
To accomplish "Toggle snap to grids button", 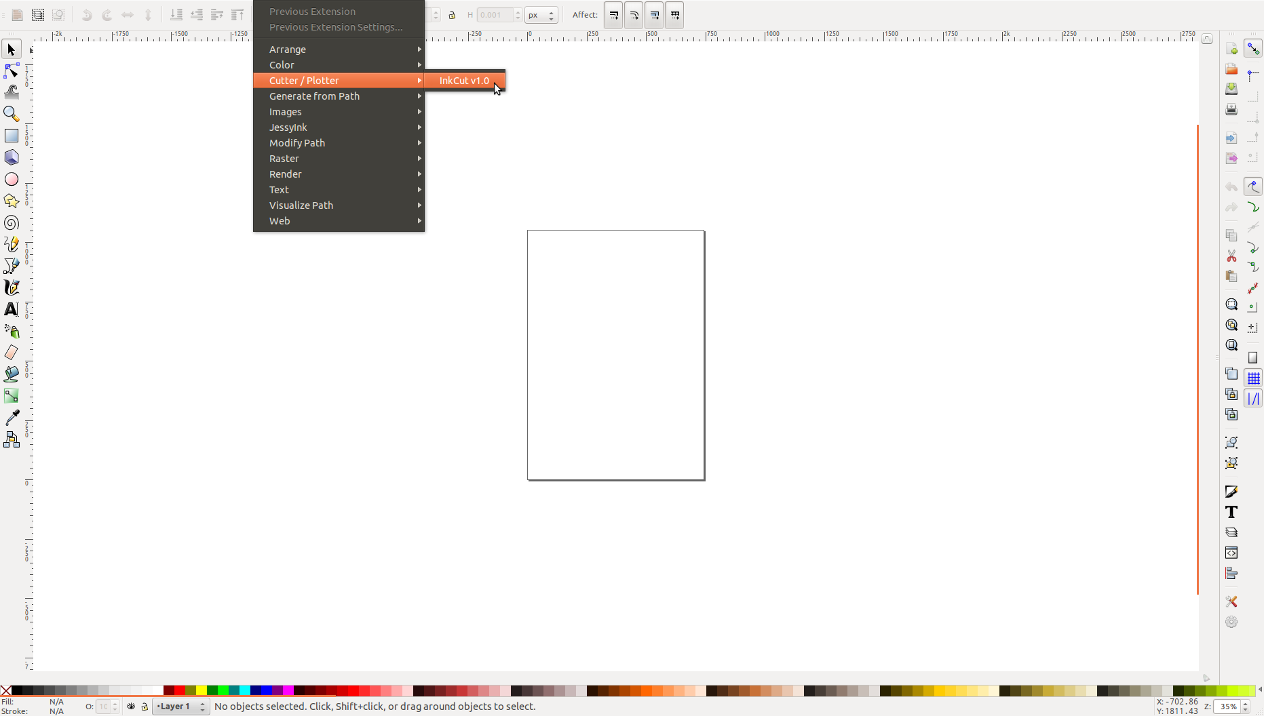I will (1253, 378).
